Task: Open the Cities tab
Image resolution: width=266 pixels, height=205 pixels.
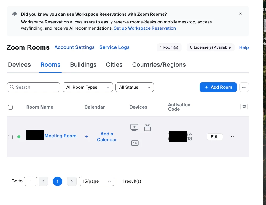Action: point(114,65)
